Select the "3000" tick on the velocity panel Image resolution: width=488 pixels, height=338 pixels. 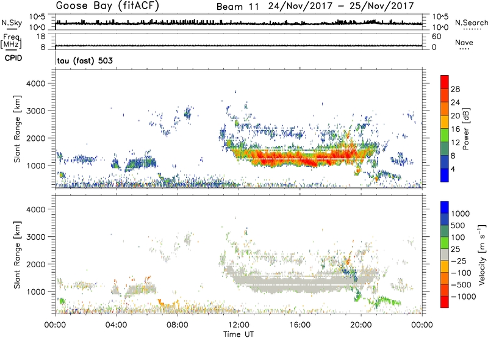pos(36,237)
